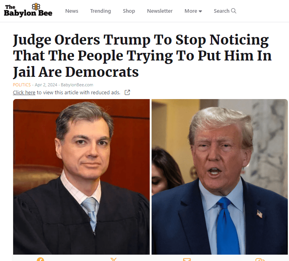Click the Babylon Bee logo

click(x=28, y=10)
